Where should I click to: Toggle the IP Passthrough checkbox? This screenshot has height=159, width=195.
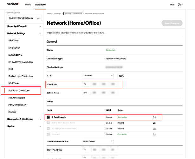(x=48, y=117)
